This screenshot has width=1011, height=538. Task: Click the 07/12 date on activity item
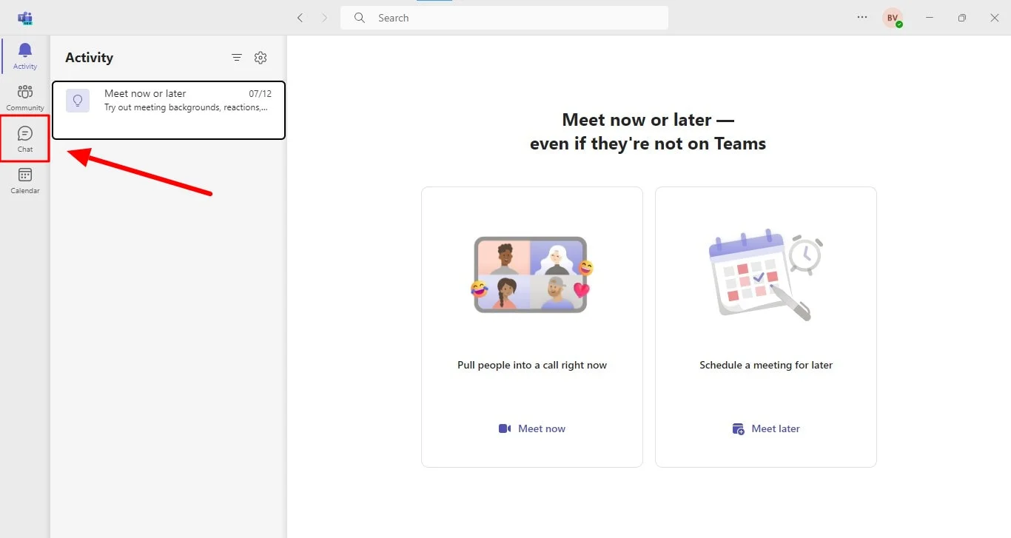click(x=260, y=94)
